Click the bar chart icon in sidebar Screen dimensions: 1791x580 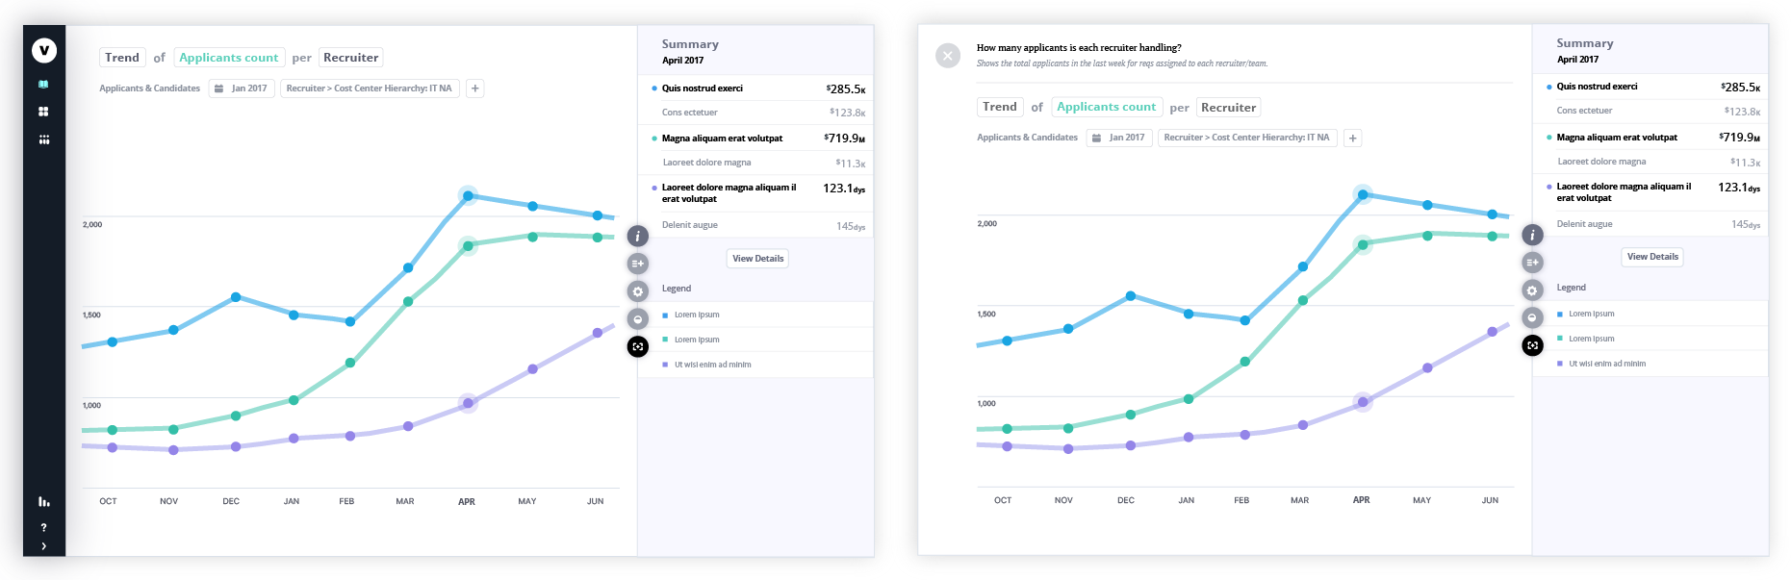[43, 501]
